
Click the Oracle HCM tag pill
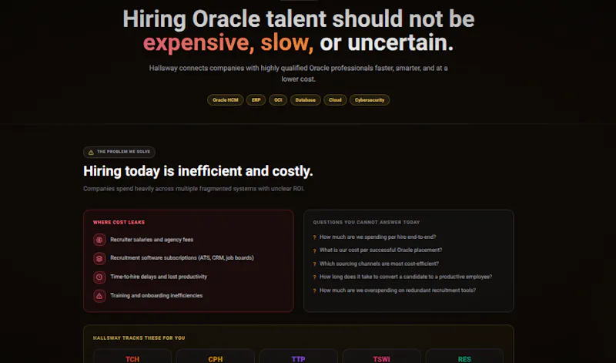coord(225,100)
